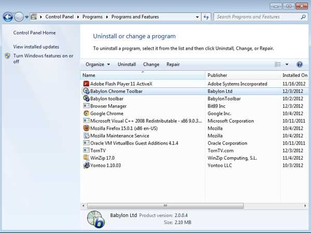Expand the view options dropdown arrow
This screenshot has width=311, height=233.
pyautogui.click(x=287, y=65)
